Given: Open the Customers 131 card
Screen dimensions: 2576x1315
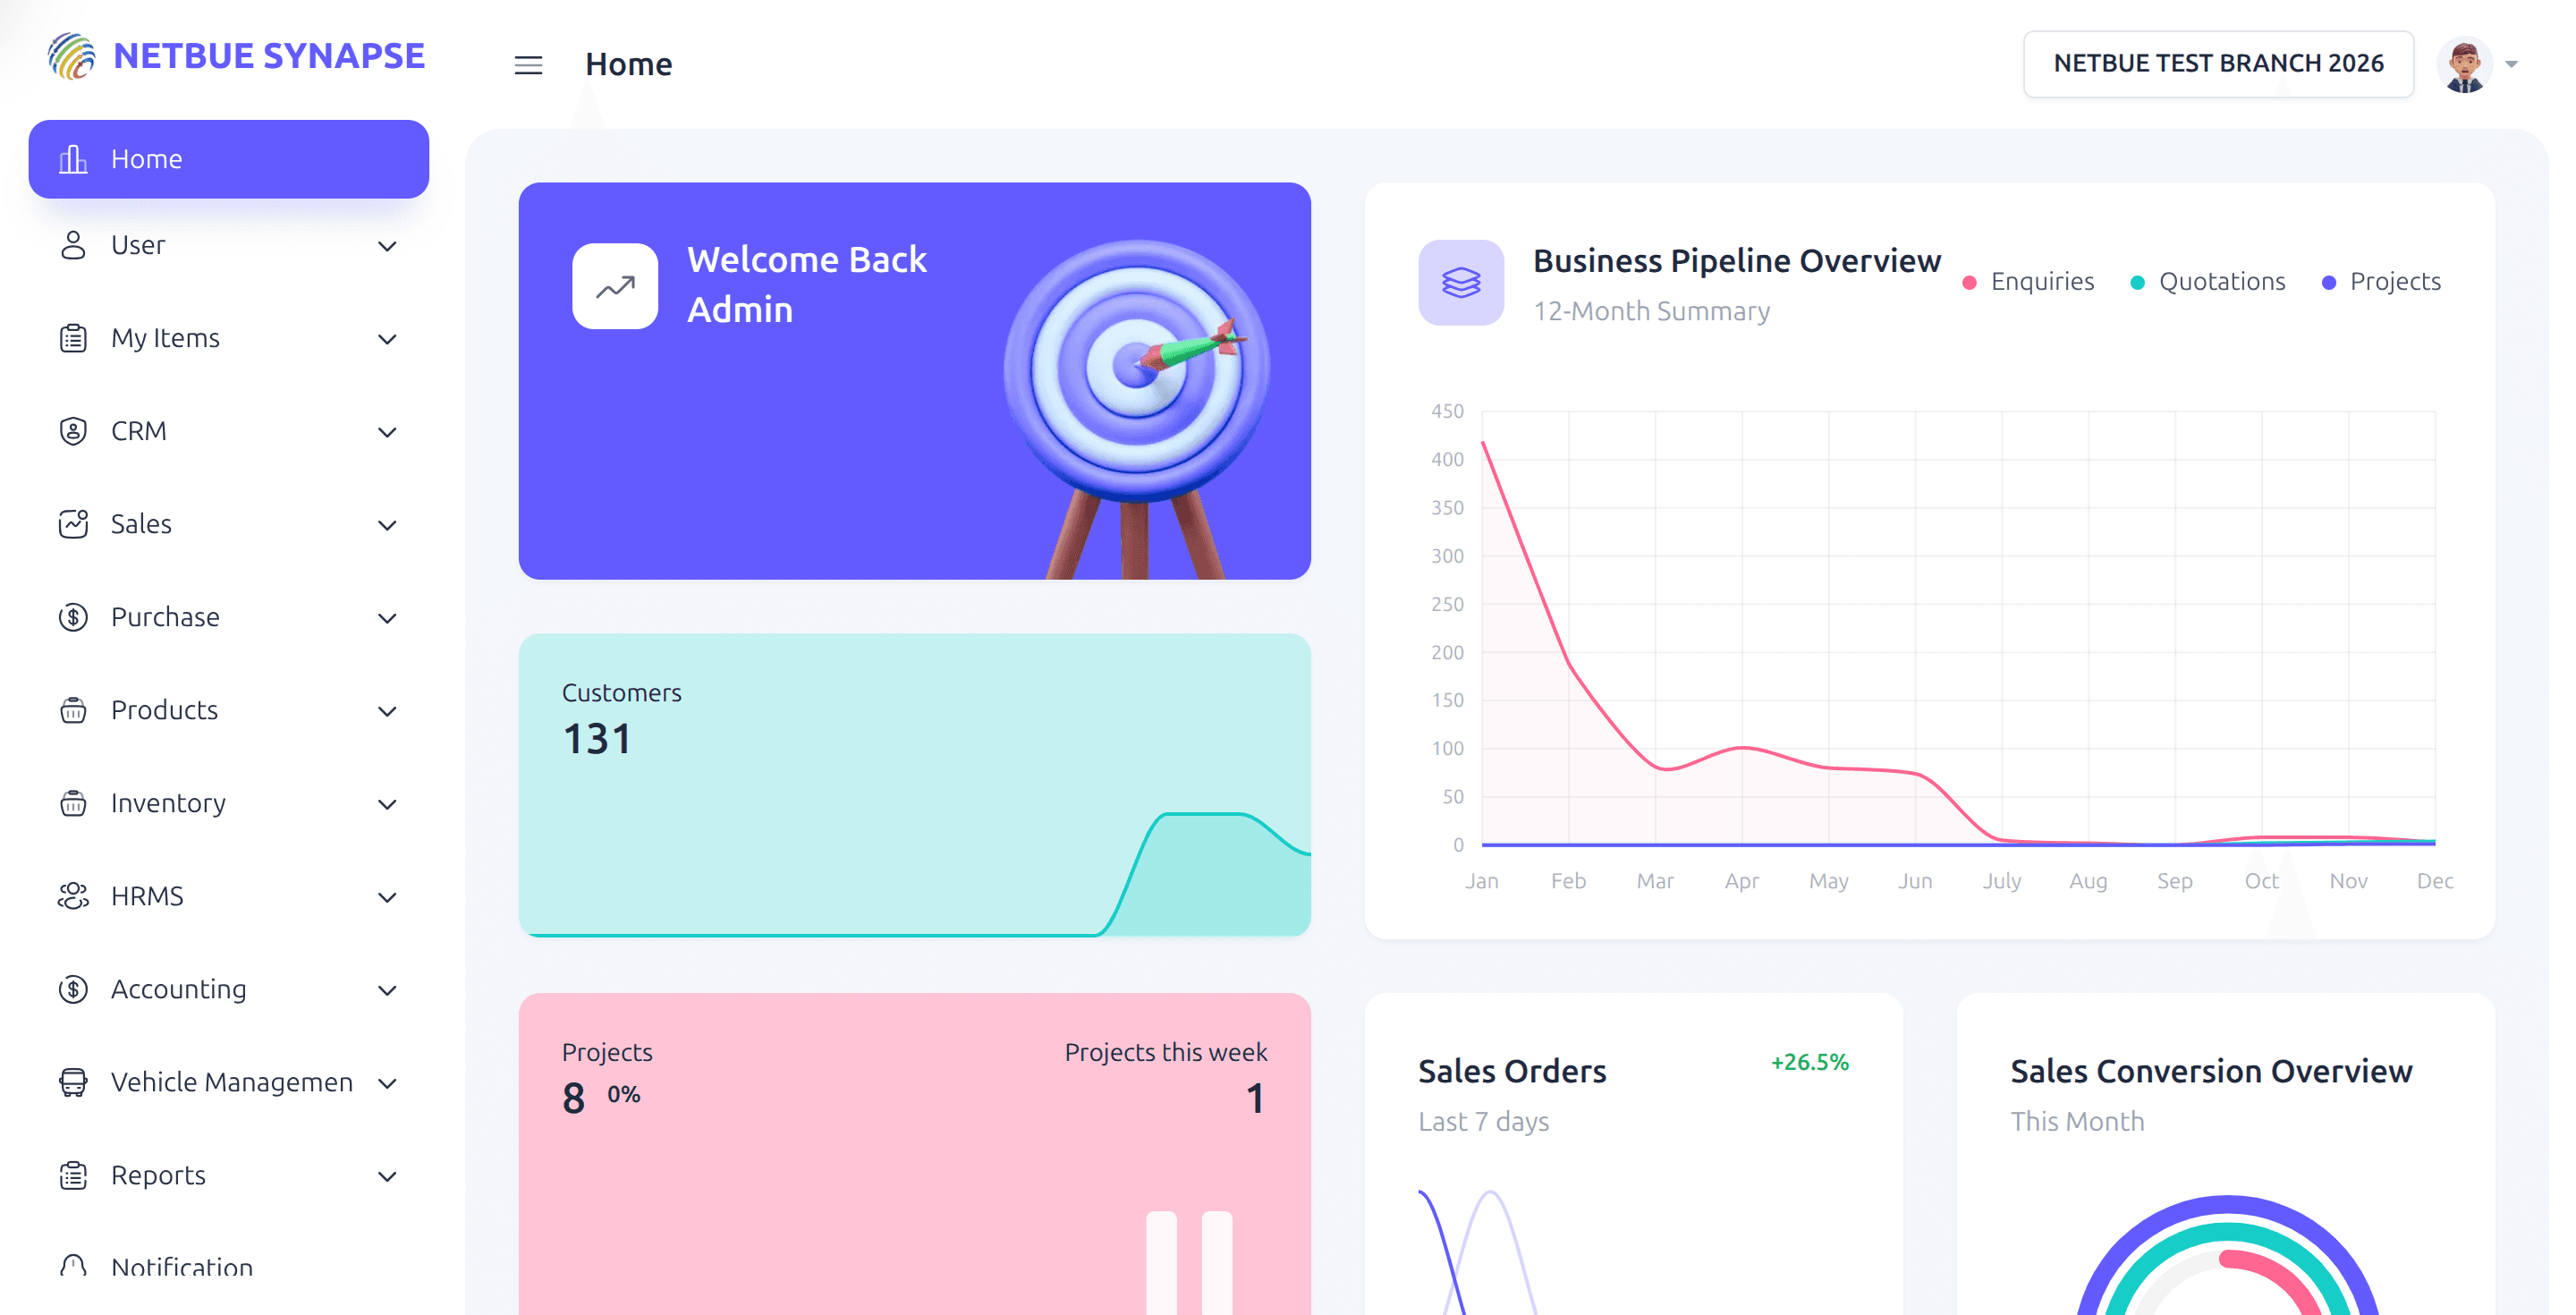Looking at the screenshot, I should tap(914, 785).
